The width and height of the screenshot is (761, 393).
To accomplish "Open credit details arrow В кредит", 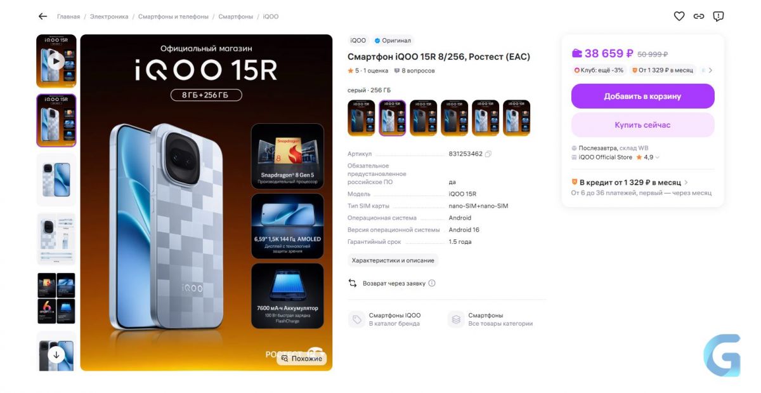I will tap(686, 183).
